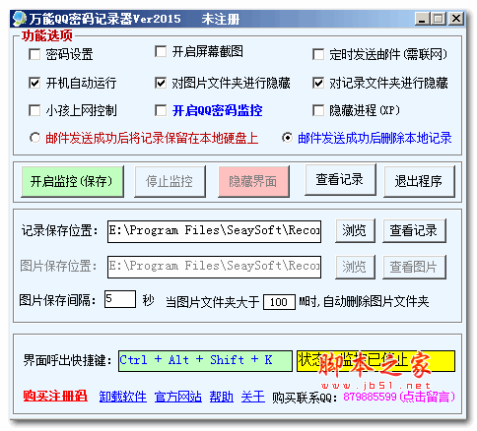The width and height of the screenshot is (477, 431).
Task: Click the pink 隐藏界面 button
Action: coord(253,181)
